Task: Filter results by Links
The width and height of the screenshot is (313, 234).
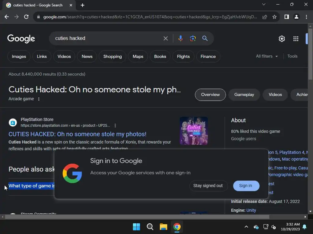Action: (x=42, y=56)
